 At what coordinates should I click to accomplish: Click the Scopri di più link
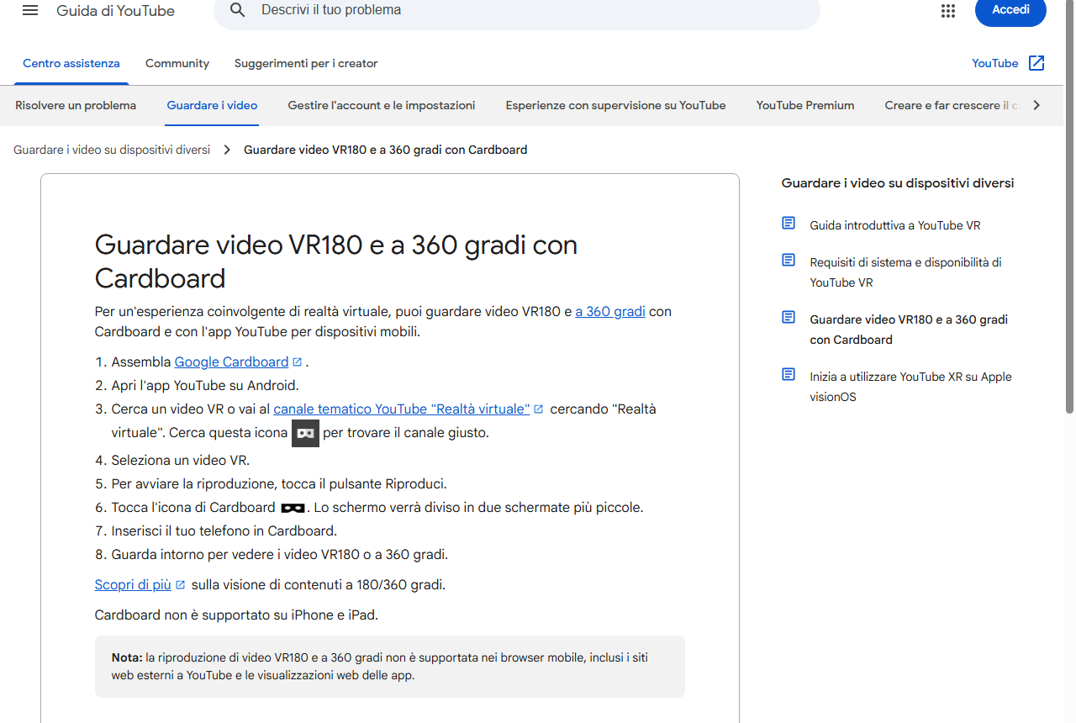[x=133, y=585]
